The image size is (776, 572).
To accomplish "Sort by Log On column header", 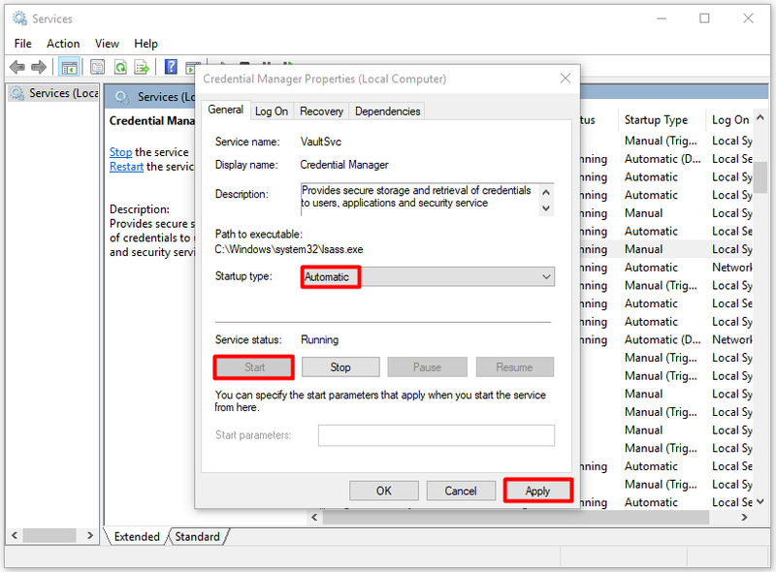I will [730, 120].
